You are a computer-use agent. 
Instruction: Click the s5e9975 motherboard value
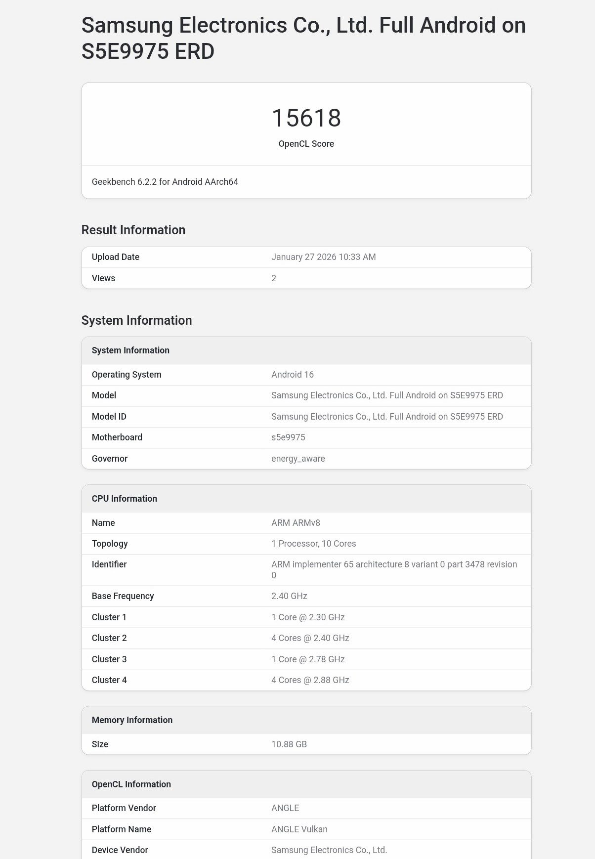(x=288, y=437)
